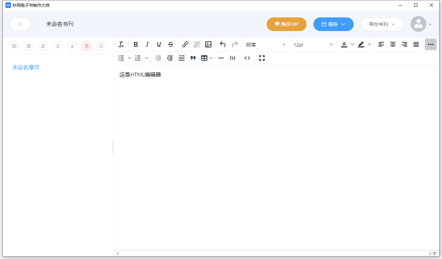Click the 导出书刊 export button

[382, 24]
